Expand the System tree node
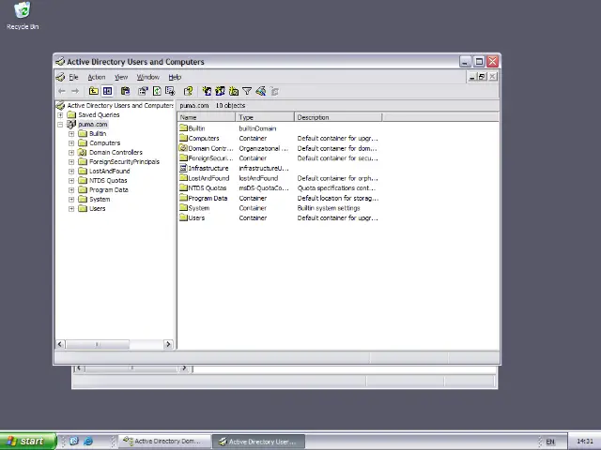This screenshot has width=601, height=450. tap(71, 200)
